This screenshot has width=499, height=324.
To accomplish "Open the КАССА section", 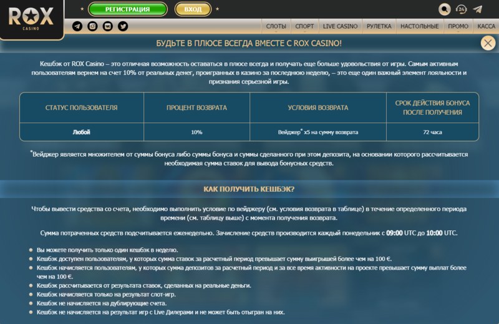I will (487, 26).
